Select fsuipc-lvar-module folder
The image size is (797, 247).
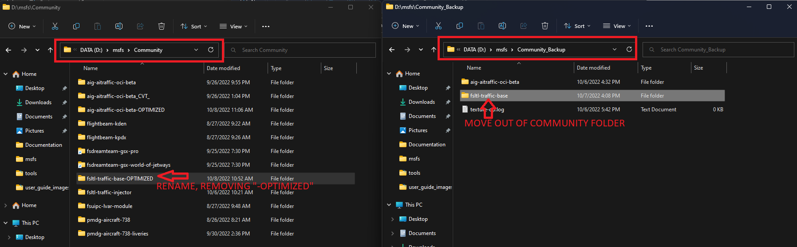[x=216, y=206]
